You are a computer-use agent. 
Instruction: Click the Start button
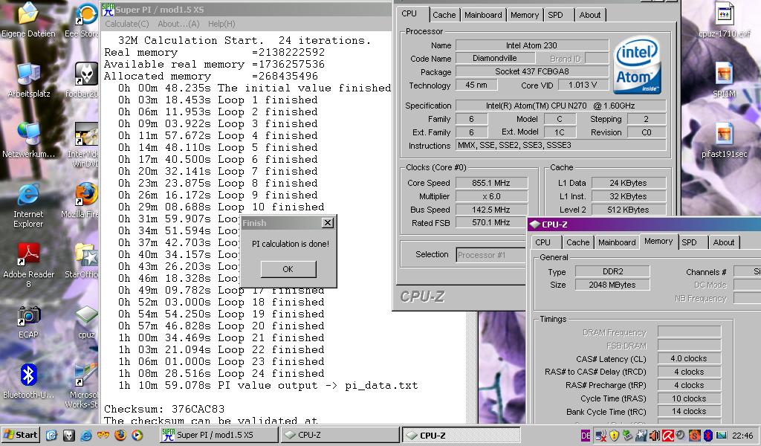click(21, 435)
